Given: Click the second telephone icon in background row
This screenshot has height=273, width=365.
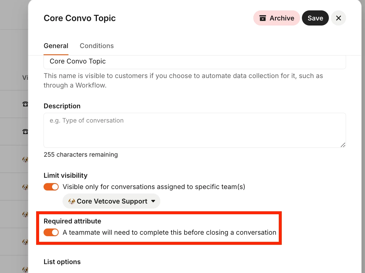Looking at the screenshot, I should click(25, 131).
